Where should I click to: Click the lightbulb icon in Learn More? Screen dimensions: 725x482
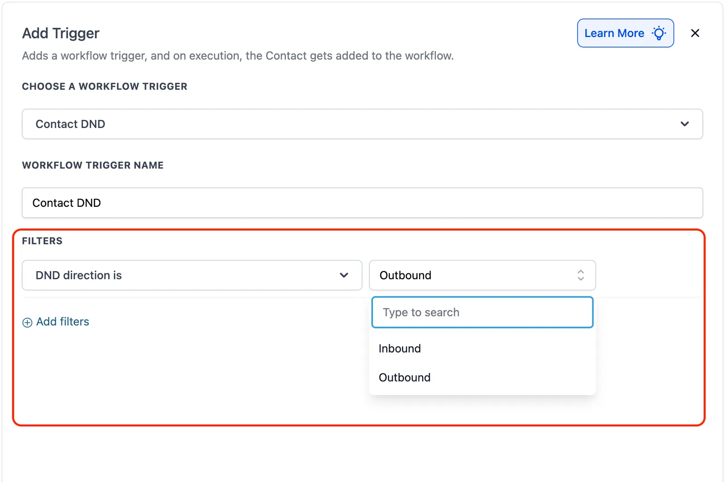tap(659, 33)
